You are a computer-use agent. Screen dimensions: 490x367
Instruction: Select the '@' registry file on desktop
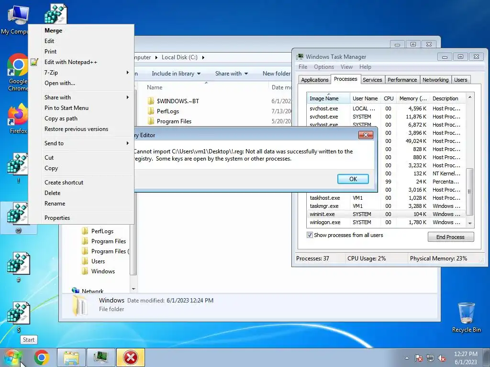click(19, 218)
